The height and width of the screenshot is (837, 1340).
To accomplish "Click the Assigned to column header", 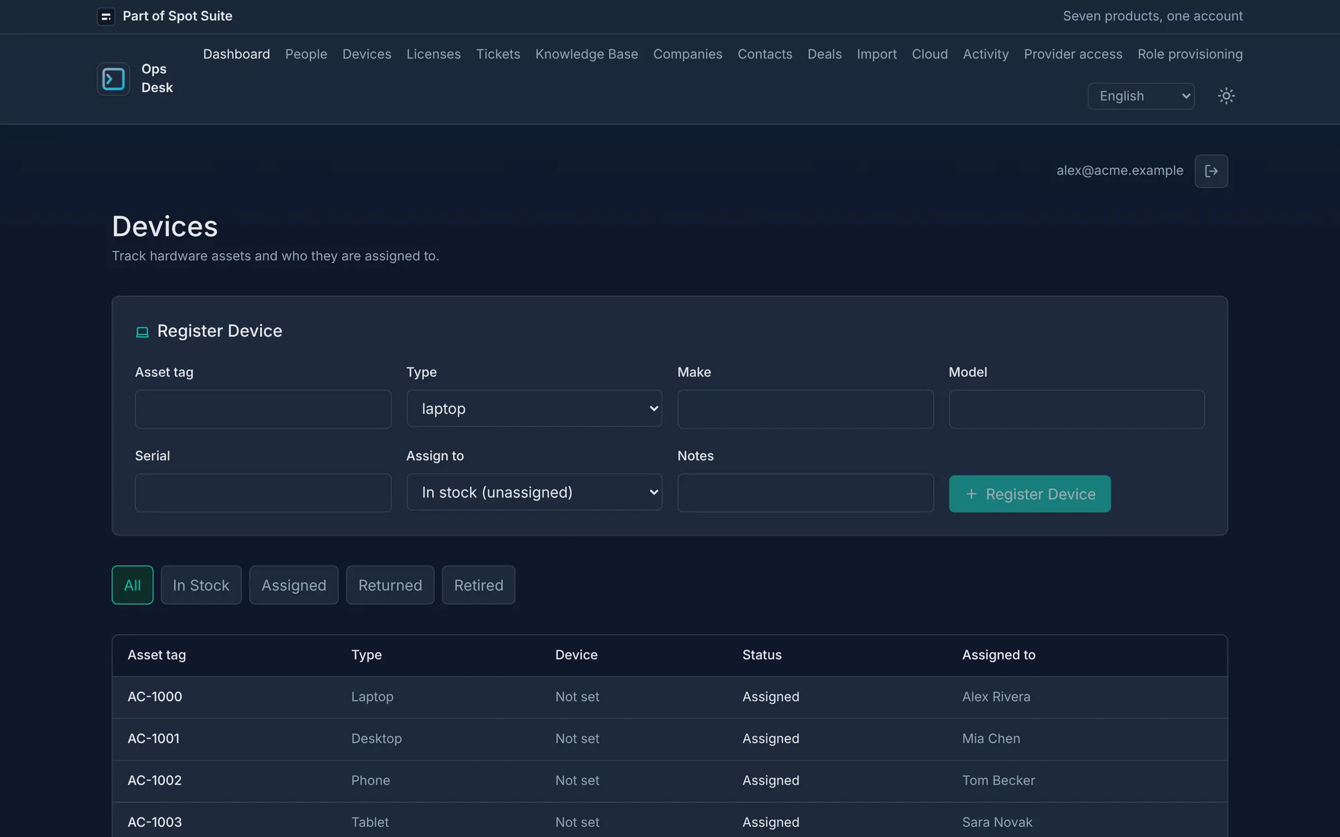I will point(998,655).
